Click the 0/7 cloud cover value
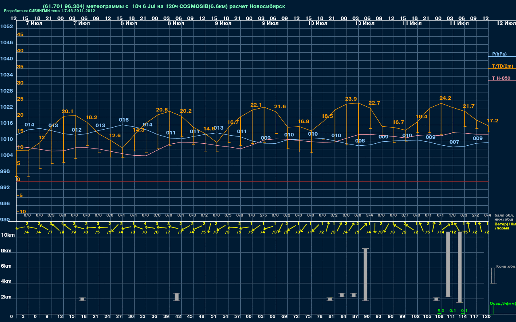This screenshot has width=516, height=322. pos(405,215)
